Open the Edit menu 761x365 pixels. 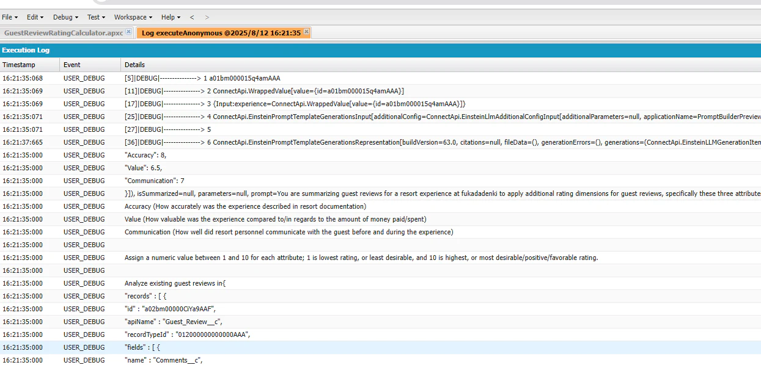coord(35,17)
